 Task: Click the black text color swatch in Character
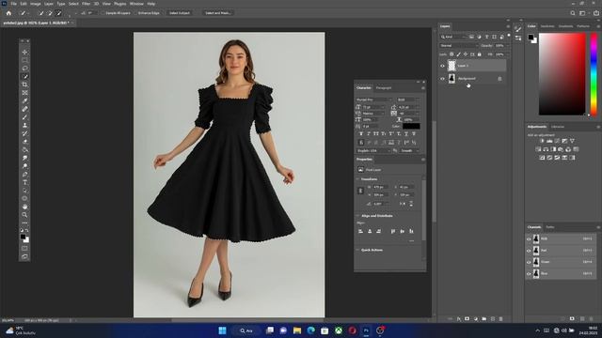coord(411,126)
